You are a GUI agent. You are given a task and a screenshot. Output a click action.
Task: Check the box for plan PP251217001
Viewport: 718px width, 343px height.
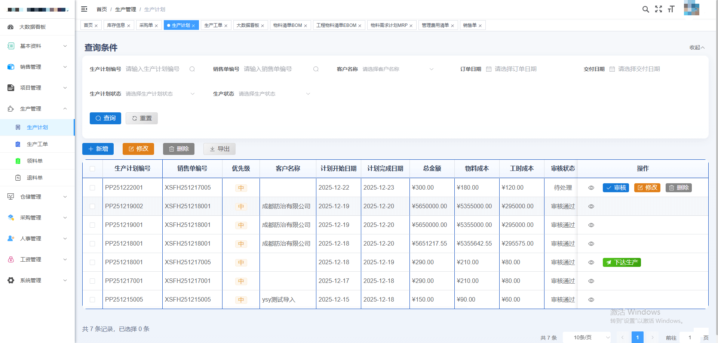[x=92, y=281]
